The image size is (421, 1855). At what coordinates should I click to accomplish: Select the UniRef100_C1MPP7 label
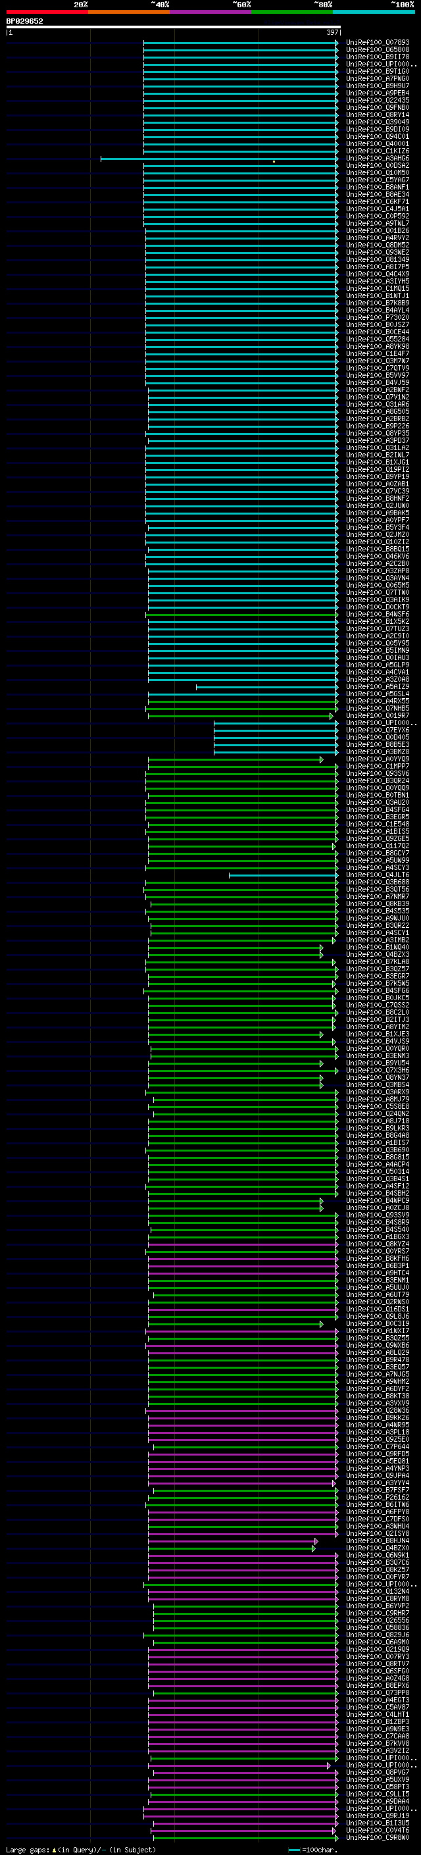tap(378, 765)
